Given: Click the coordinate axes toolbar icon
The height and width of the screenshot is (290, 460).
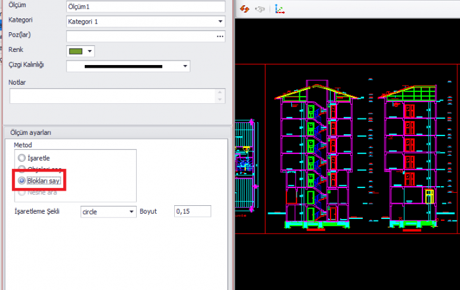Looking at the screenshot, I should [279, 9].
